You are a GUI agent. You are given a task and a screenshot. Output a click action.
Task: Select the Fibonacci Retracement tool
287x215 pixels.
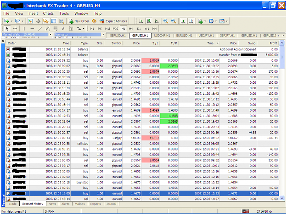coord(56,29)
